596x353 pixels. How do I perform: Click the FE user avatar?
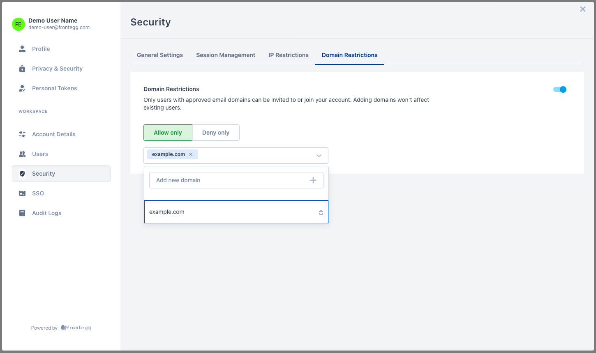coord(18,24)
